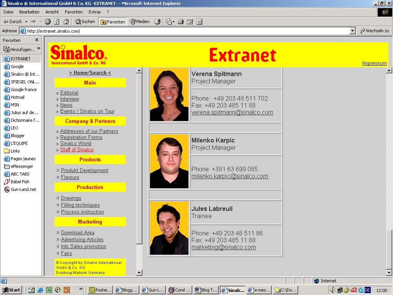Open the ? help menu
The width and height of the screenshot is (393, 295).
pyautogui.click(x=108, y=12)
